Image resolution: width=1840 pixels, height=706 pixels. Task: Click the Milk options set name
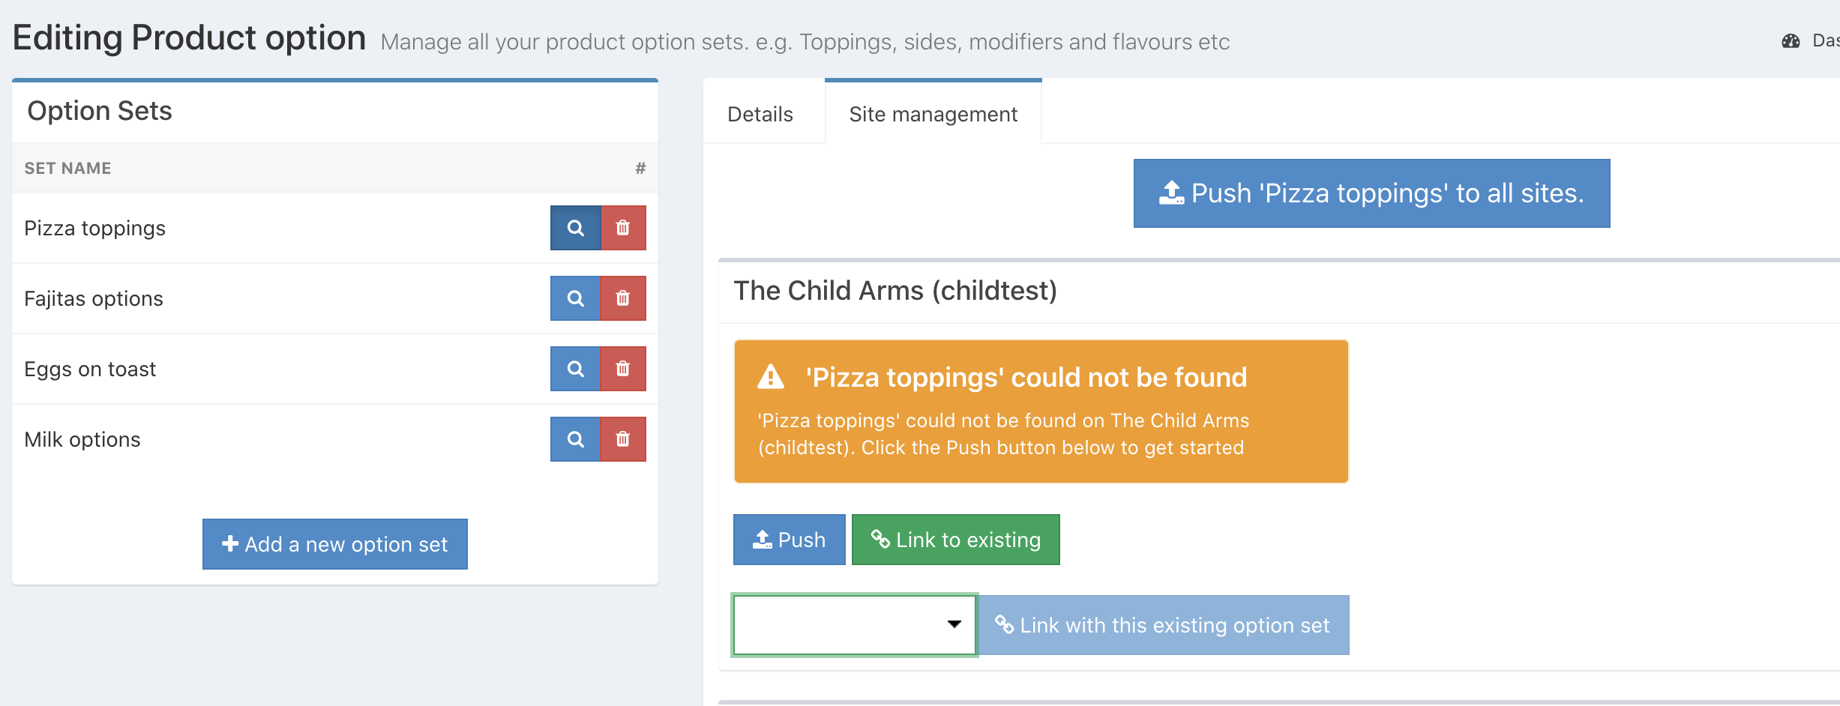[x=82, y=439]
